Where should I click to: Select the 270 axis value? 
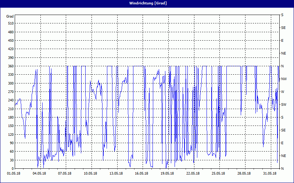tap(11, 92)
